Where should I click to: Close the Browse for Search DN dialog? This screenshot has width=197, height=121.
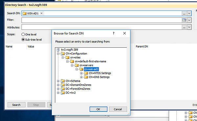click(x=124, y=33)
